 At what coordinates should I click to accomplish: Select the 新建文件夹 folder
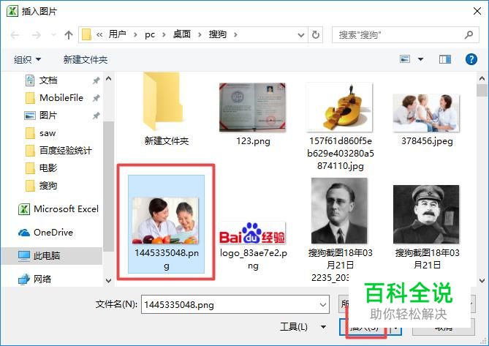[x=166, y=109]
